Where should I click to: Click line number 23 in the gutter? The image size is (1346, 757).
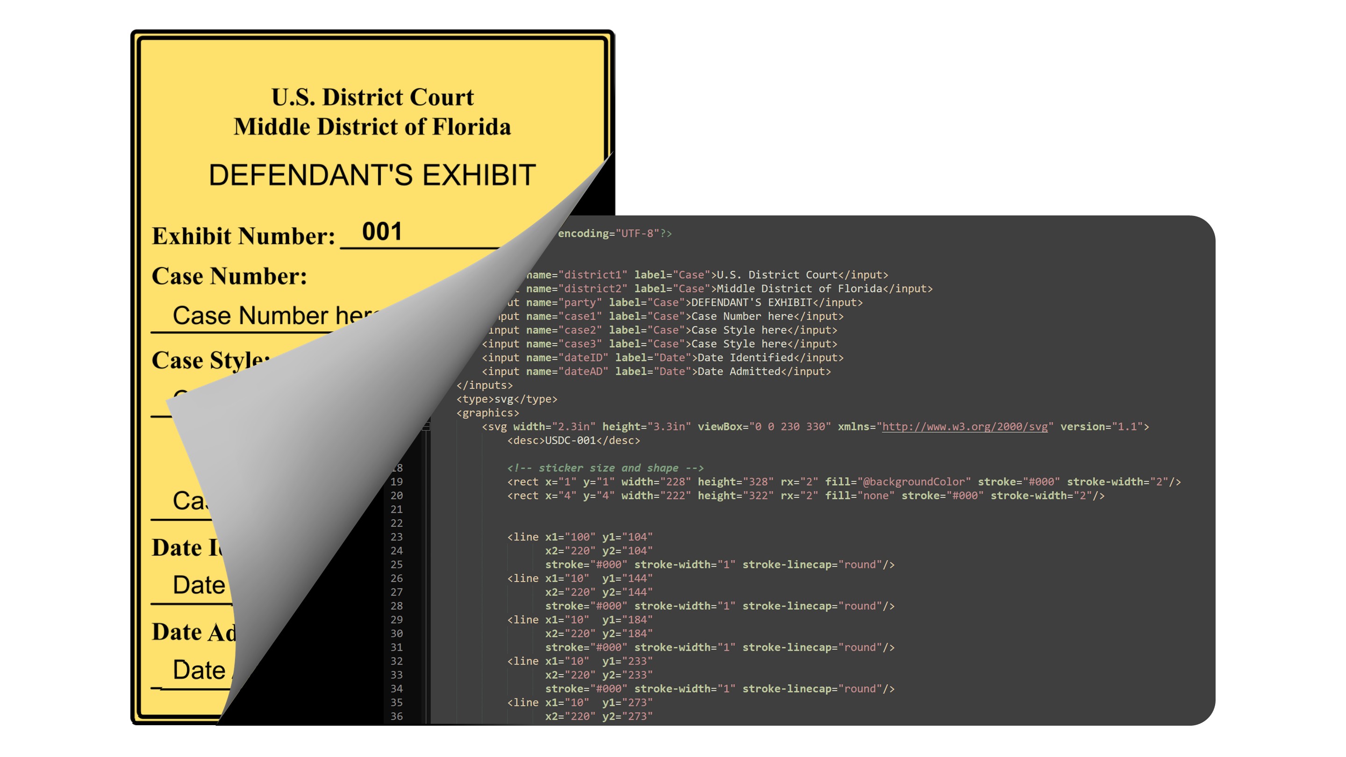pyautogui.click(x=397, y=537)
